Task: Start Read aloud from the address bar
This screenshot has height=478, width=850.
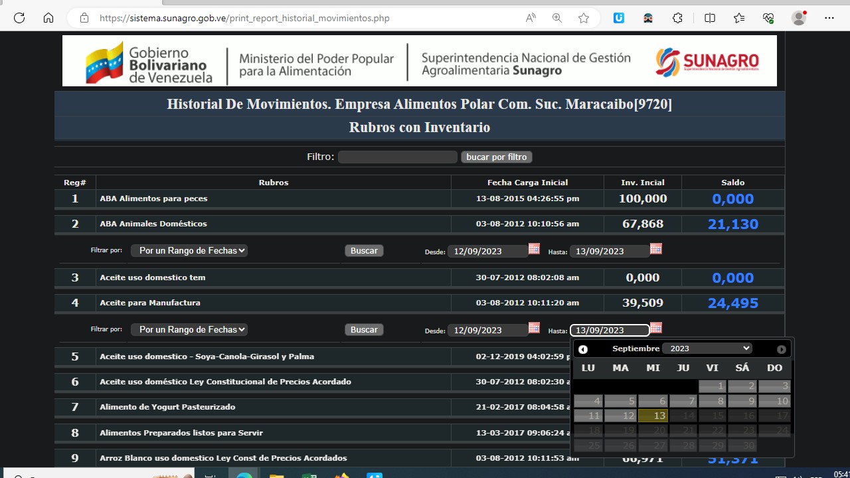Action: click(x=531, y=18)
